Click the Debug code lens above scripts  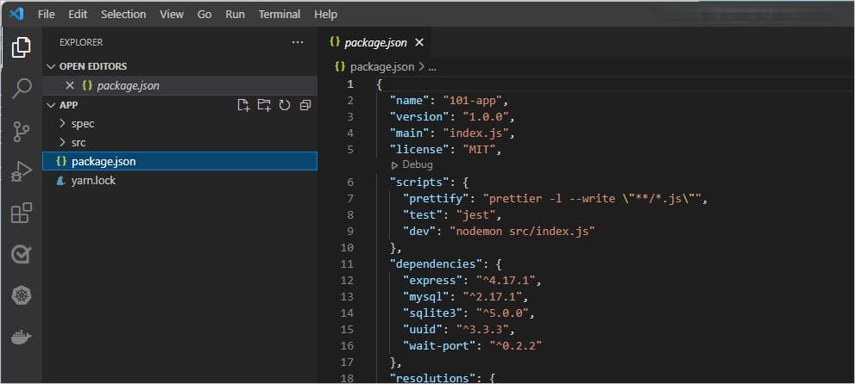(412, 164)
